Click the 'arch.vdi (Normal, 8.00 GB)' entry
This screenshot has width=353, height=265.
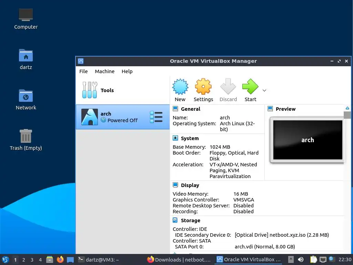[265, 246]
